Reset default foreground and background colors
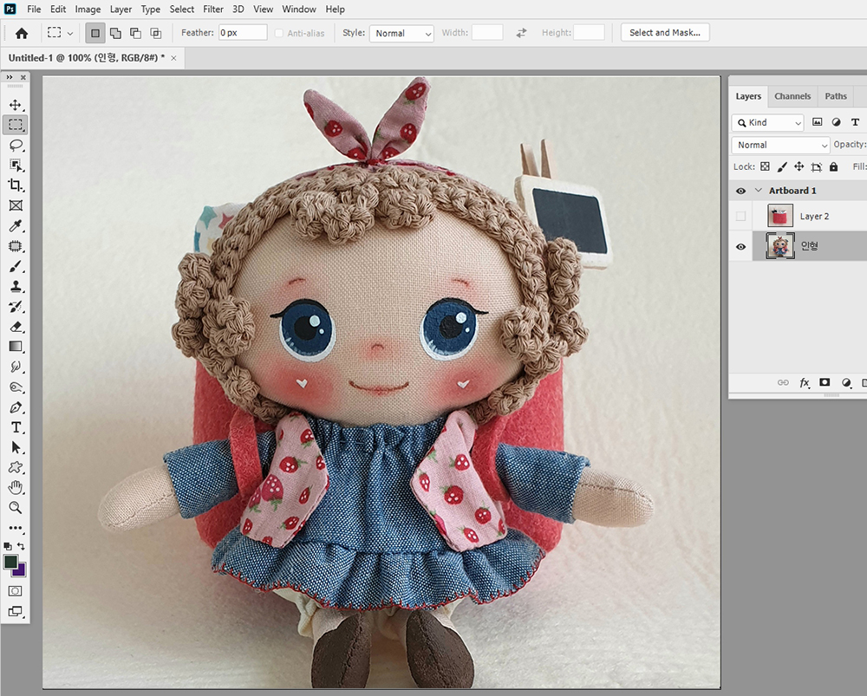867x696 pixels. [7, 546]
